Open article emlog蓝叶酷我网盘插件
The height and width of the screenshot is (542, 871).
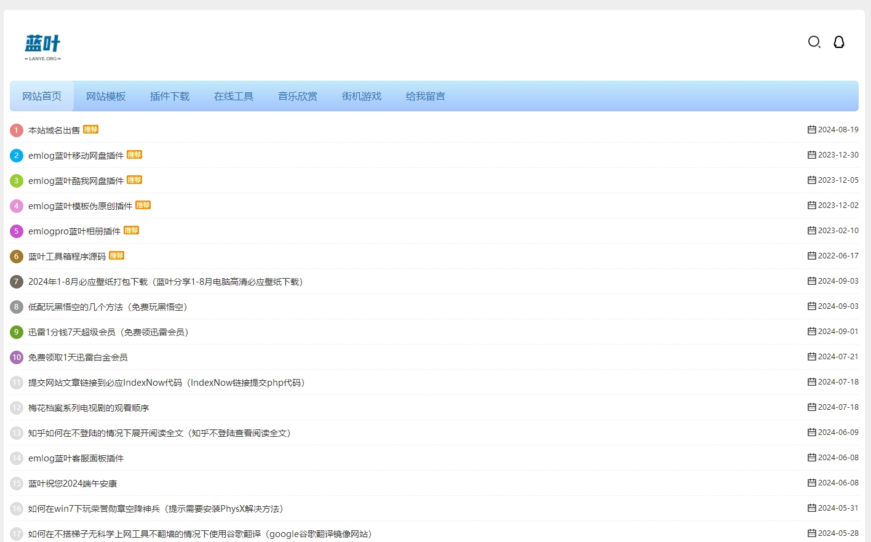click(x=76, y=181)
